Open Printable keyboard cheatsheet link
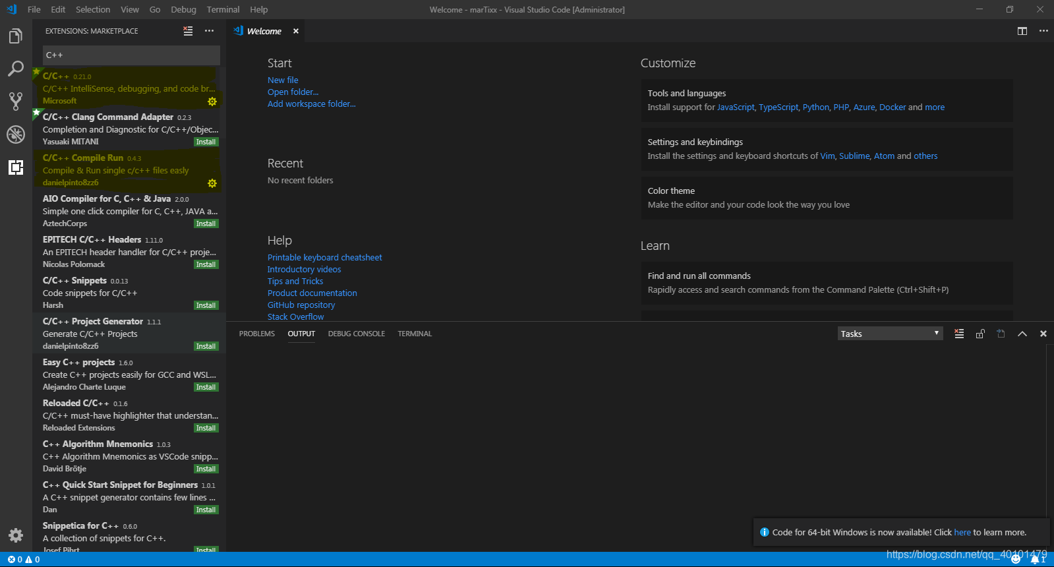Screen dimensions: 1054x567 [324, 257]
